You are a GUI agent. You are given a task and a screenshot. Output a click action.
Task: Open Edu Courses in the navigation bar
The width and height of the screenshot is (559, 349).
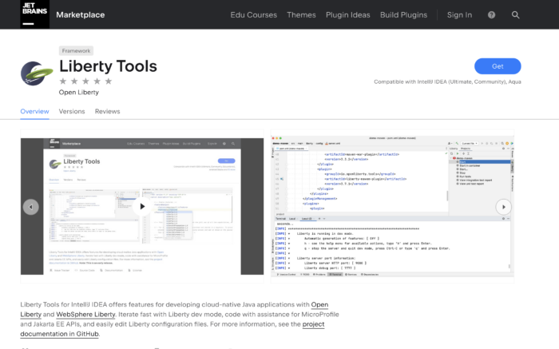[x=253, y=15]
